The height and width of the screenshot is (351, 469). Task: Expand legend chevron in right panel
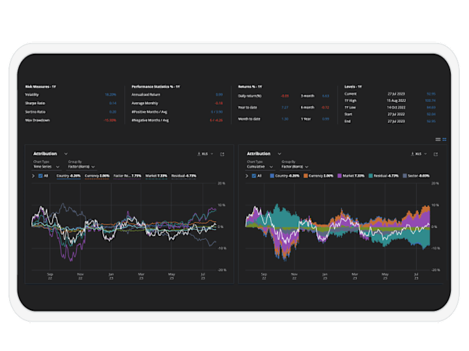tap(247, 176)
